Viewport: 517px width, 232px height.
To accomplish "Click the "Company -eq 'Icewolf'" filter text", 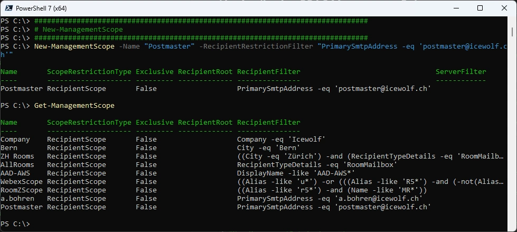I will pyautogui.click(x=281, y=140).
